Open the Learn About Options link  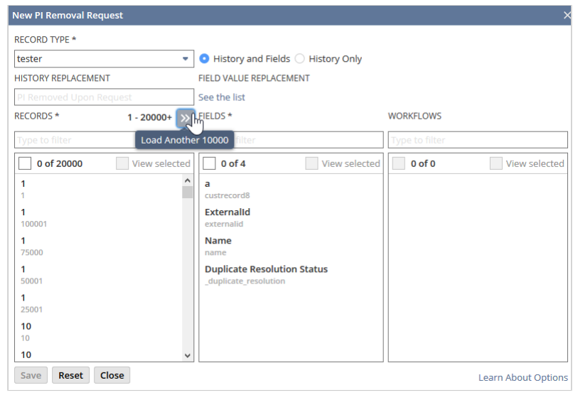pos(523,377)
